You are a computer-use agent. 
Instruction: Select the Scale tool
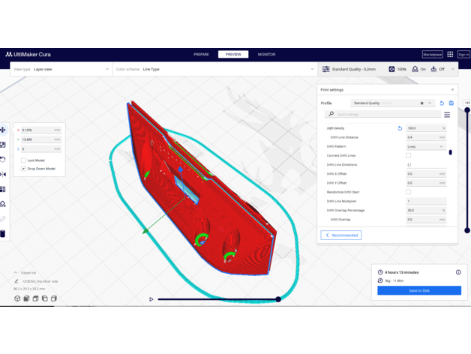click(x=3, y=145)
